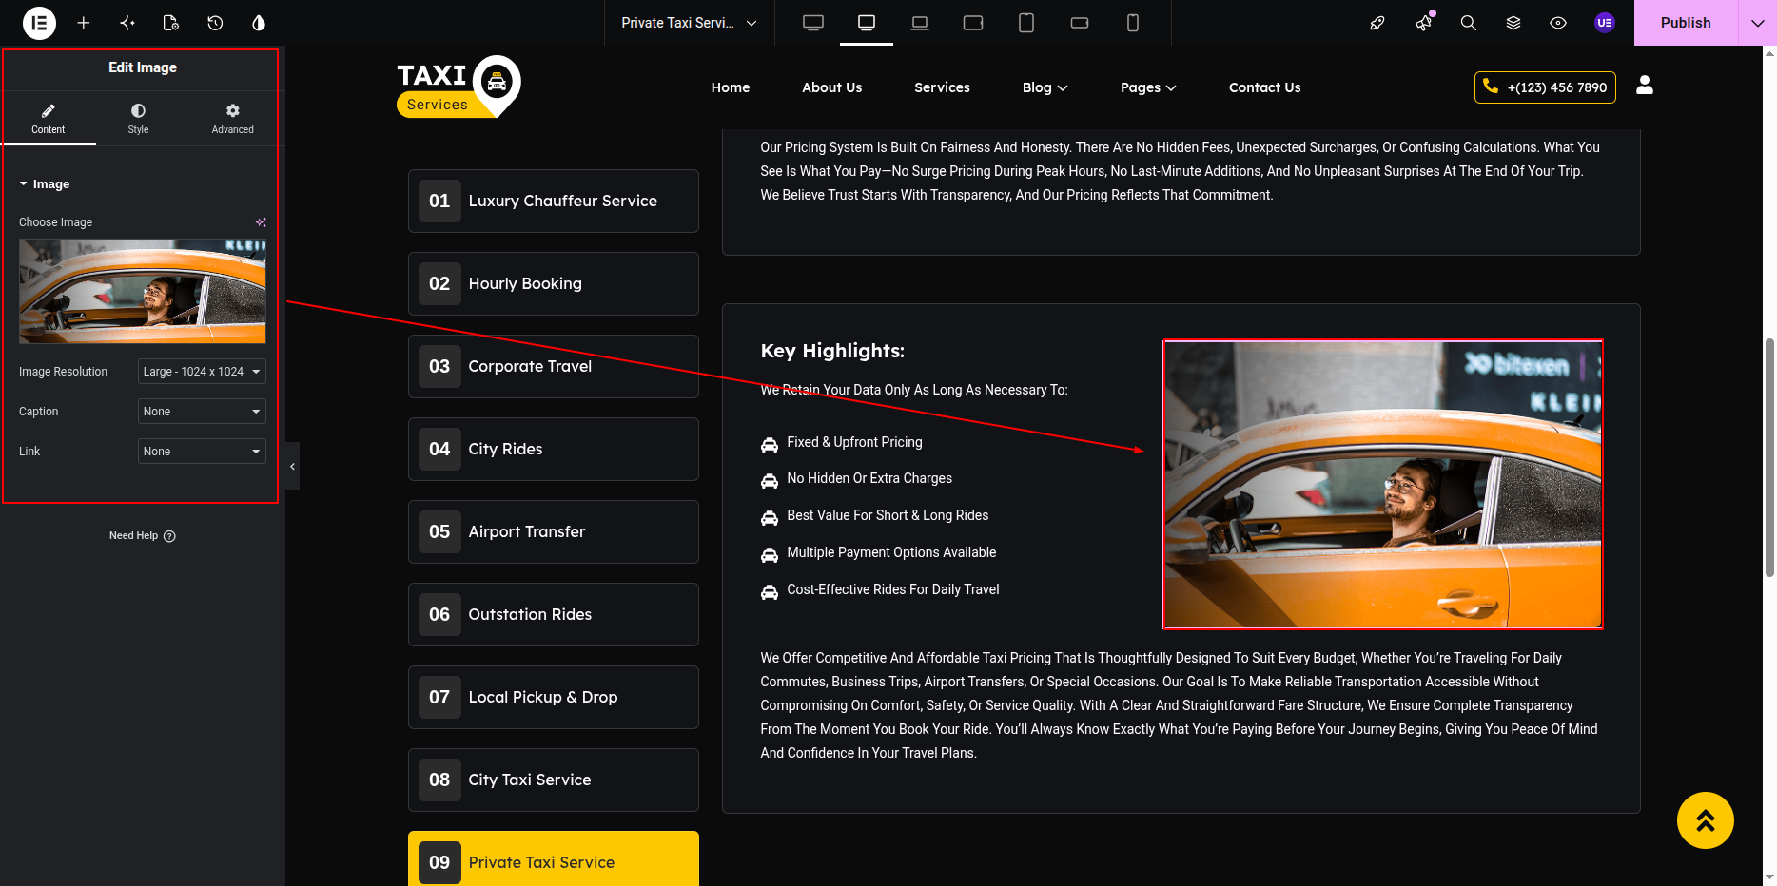1777x886 pixels.
Task: Open What's New notifications icon
Action: [x=1424, y=23]
